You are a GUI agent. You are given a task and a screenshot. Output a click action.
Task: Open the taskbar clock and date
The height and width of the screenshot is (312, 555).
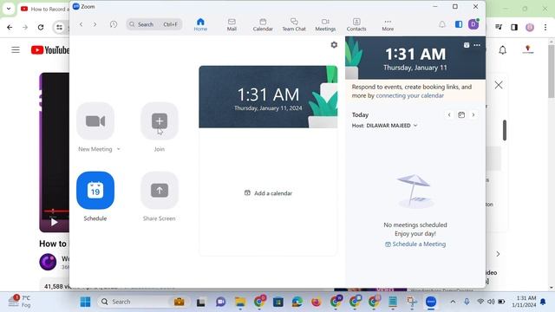click(x=524, y=302)
